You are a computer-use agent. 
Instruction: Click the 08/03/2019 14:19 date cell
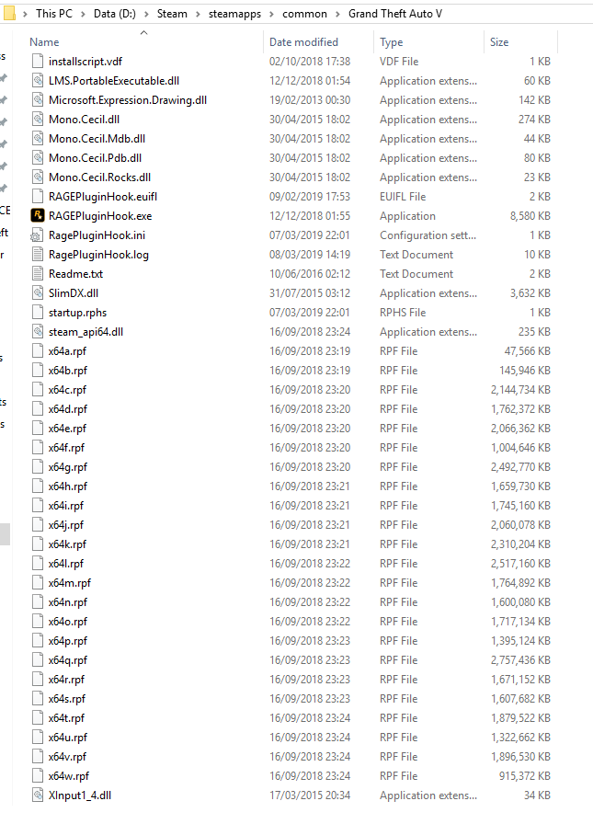[x=309, y=255]
